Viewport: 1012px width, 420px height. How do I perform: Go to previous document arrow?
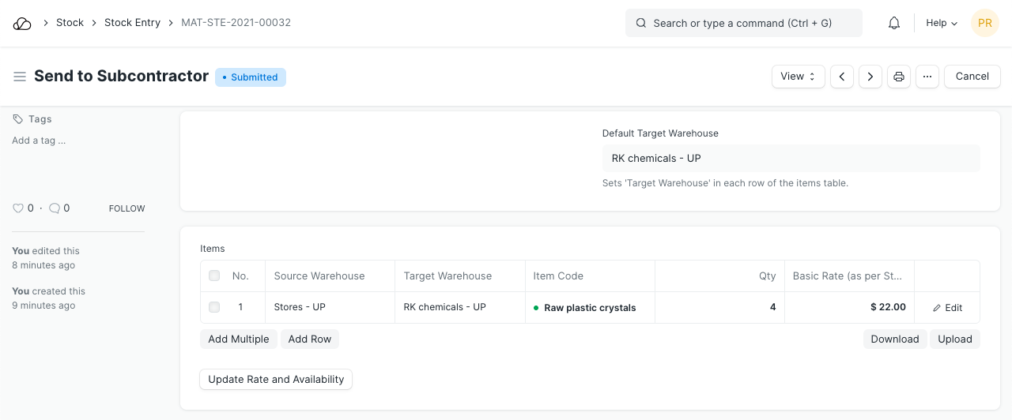[842, 77]
